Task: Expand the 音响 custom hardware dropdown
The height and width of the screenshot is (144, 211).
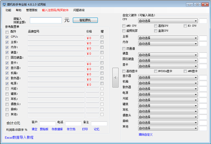Action: click(168, 123)
